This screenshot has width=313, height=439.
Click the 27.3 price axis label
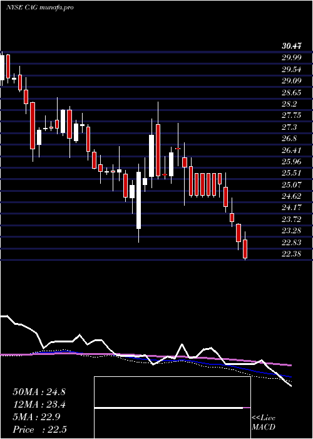(x=289, y=127)
